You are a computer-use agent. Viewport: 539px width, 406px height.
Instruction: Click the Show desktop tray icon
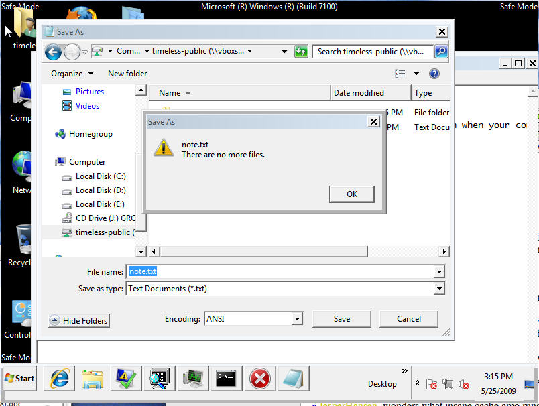529,384
